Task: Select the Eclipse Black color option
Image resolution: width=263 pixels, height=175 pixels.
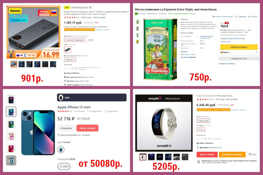Action: tap(203, 121)
